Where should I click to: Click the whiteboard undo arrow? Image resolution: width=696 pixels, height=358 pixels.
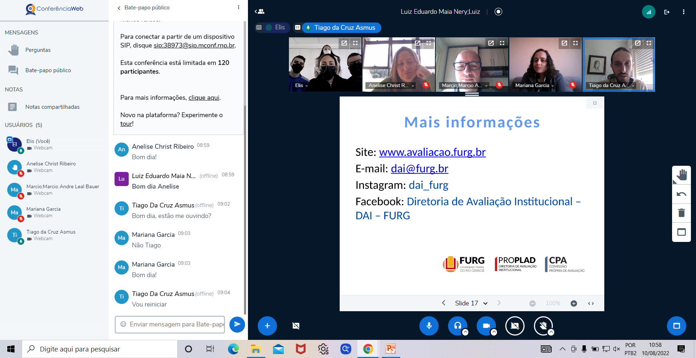681,194
